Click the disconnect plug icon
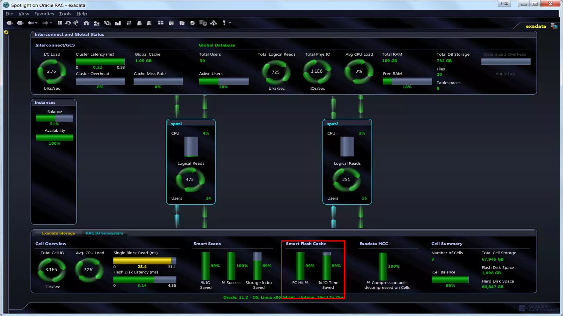The width and height of the screenshot is (563, 316). [20, 23]
